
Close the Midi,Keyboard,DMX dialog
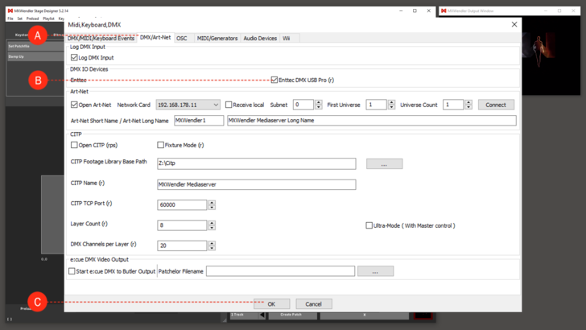[x=514, y=24]
